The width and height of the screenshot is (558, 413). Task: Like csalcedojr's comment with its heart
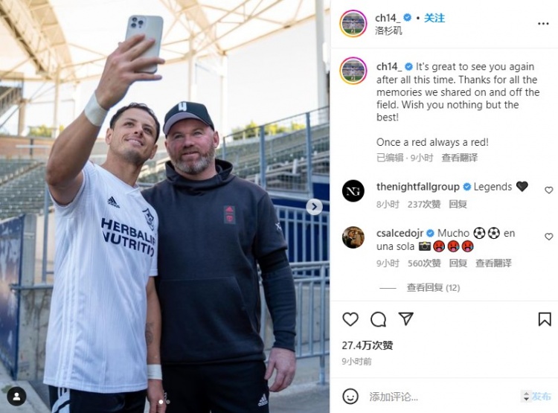click(x=549, y=237)
